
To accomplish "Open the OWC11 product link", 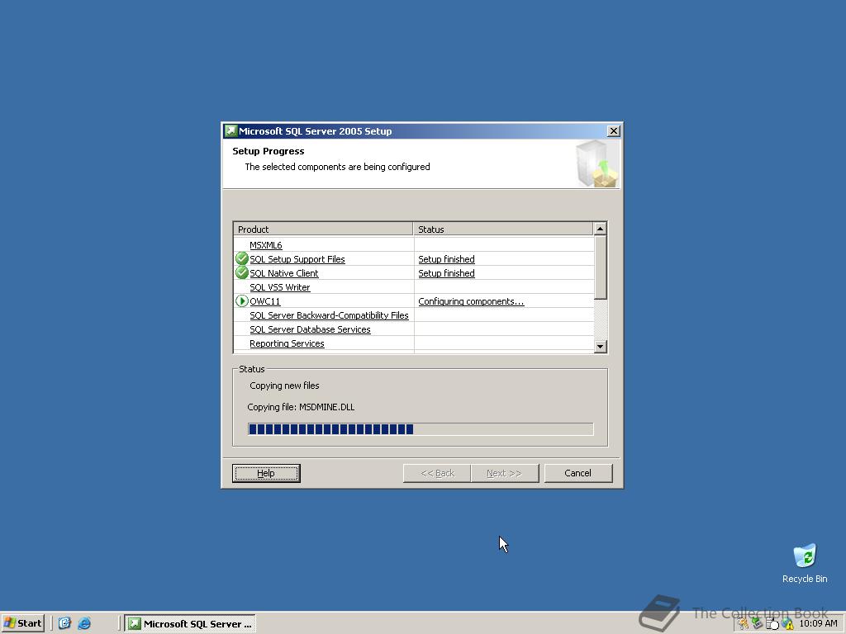I will (x=265, y=301).
